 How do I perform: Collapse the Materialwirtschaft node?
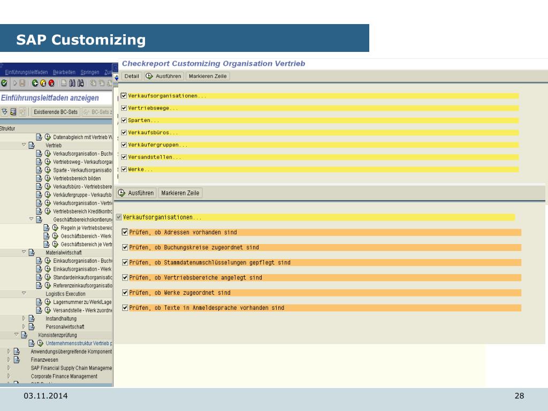tap(24, 252)
